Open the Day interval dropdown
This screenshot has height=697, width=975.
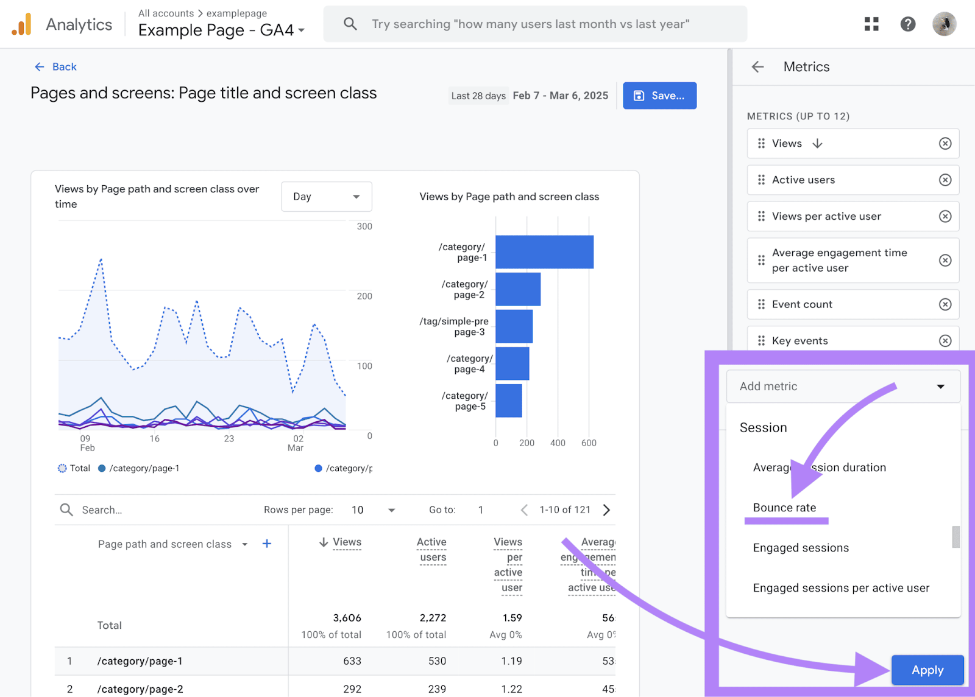coord(326,196)
